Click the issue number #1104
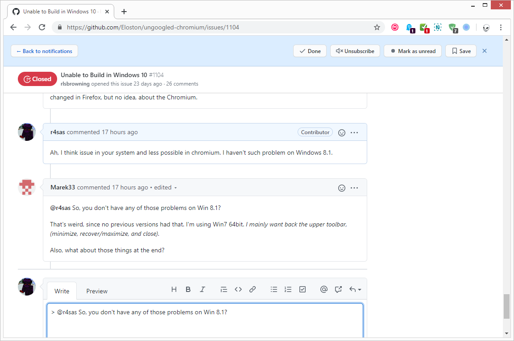Image resolution: width=514 pixels, height=341 pixels. [x=156, y=75]
